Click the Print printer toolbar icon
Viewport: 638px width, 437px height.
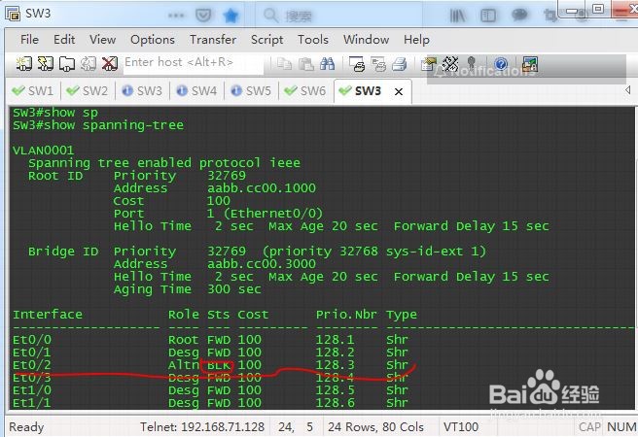400,64
